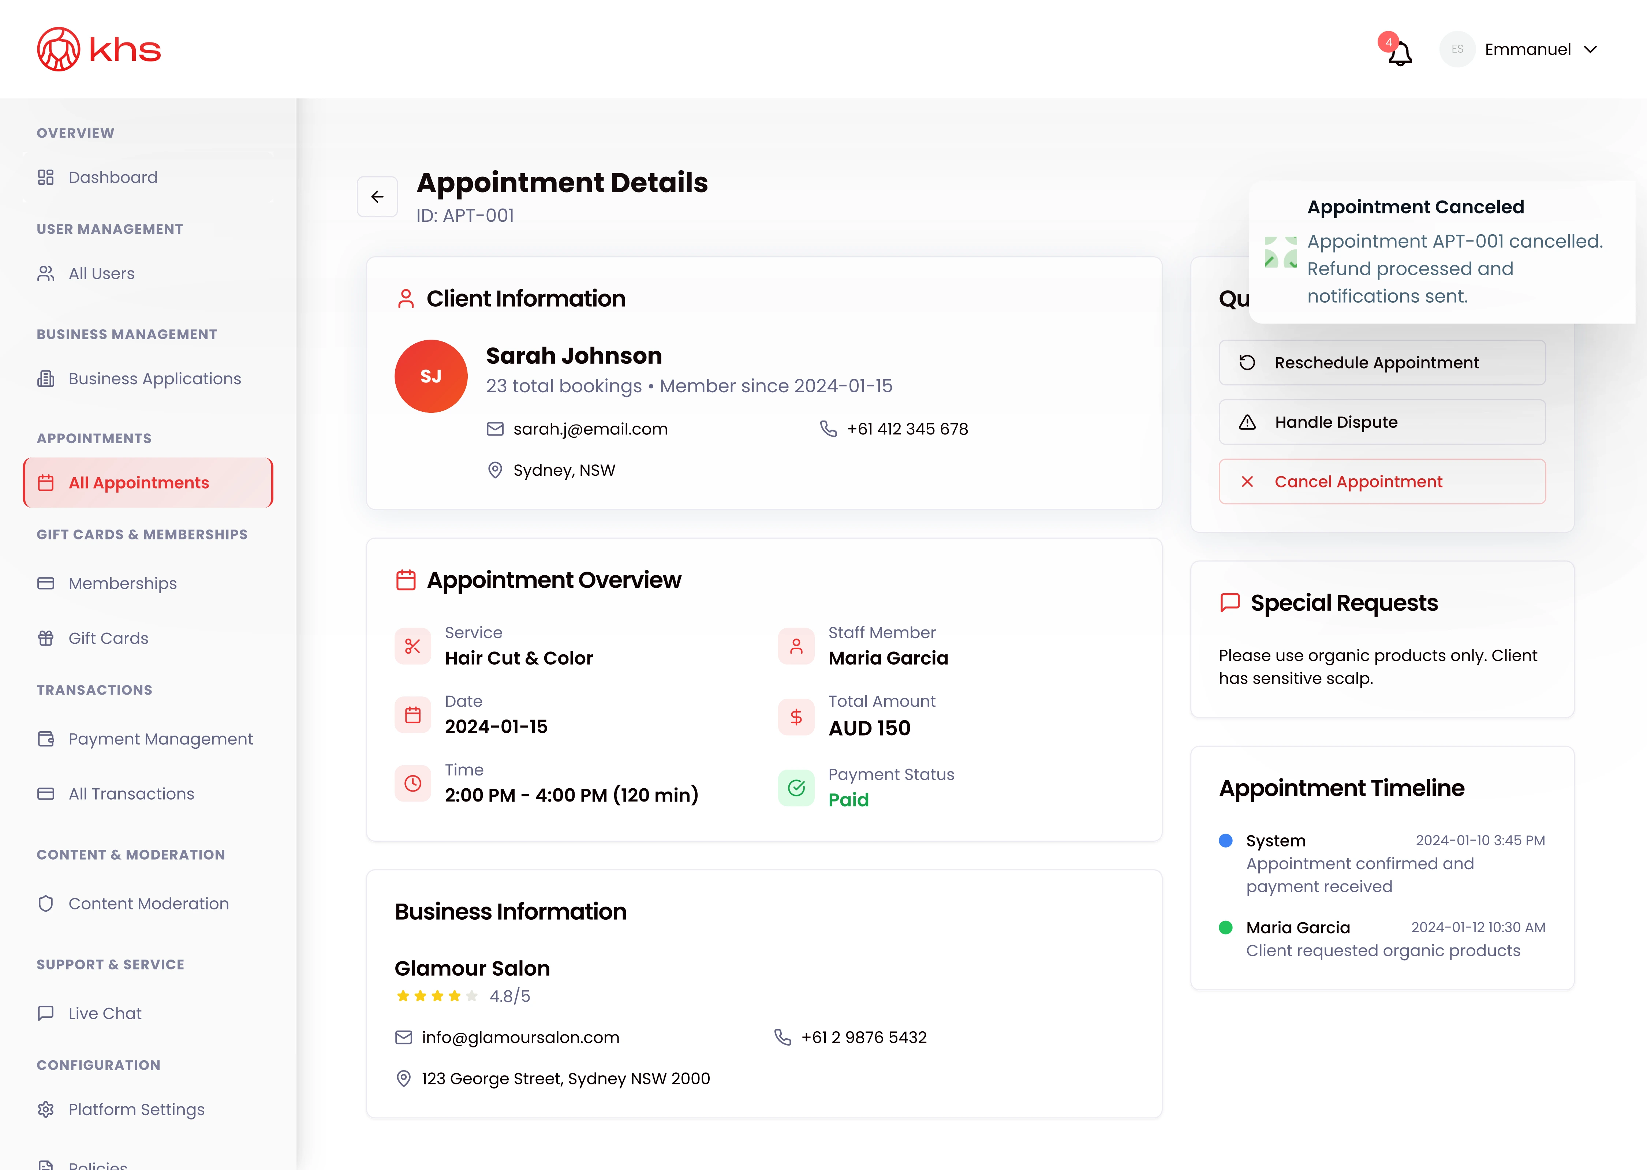This screenshot has width=1647, height=1170.
Task: Select All Appointments in the sidebar
Action: [148, 483]
